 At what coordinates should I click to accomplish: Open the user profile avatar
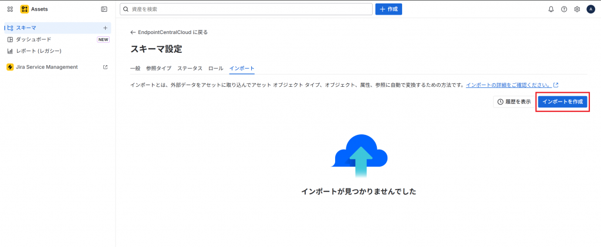coord(590,9)
